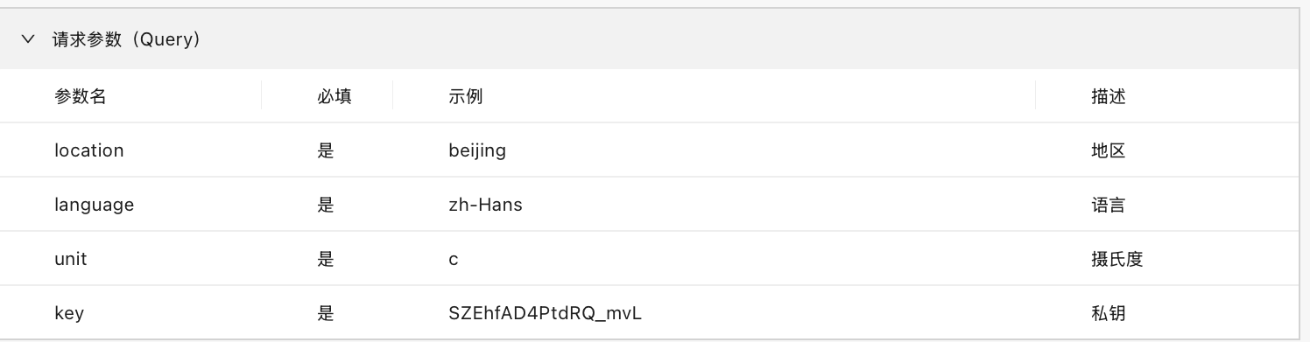Select the 必填 column header
The width and height of the screenshot is (1310, 342).
pos(335,96)
